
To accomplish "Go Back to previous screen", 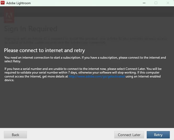I will pyautogui.click(x=15, y=135).
